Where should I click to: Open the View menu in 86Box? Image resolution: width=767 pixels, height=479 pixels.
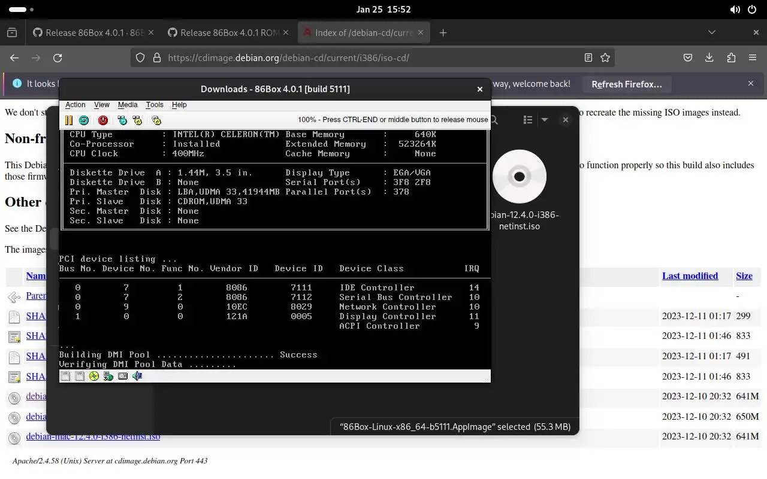[102, 105]
